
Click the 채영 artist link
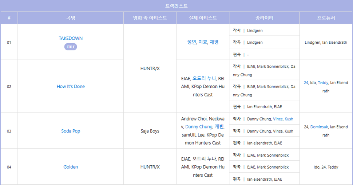tap(214, 42)
